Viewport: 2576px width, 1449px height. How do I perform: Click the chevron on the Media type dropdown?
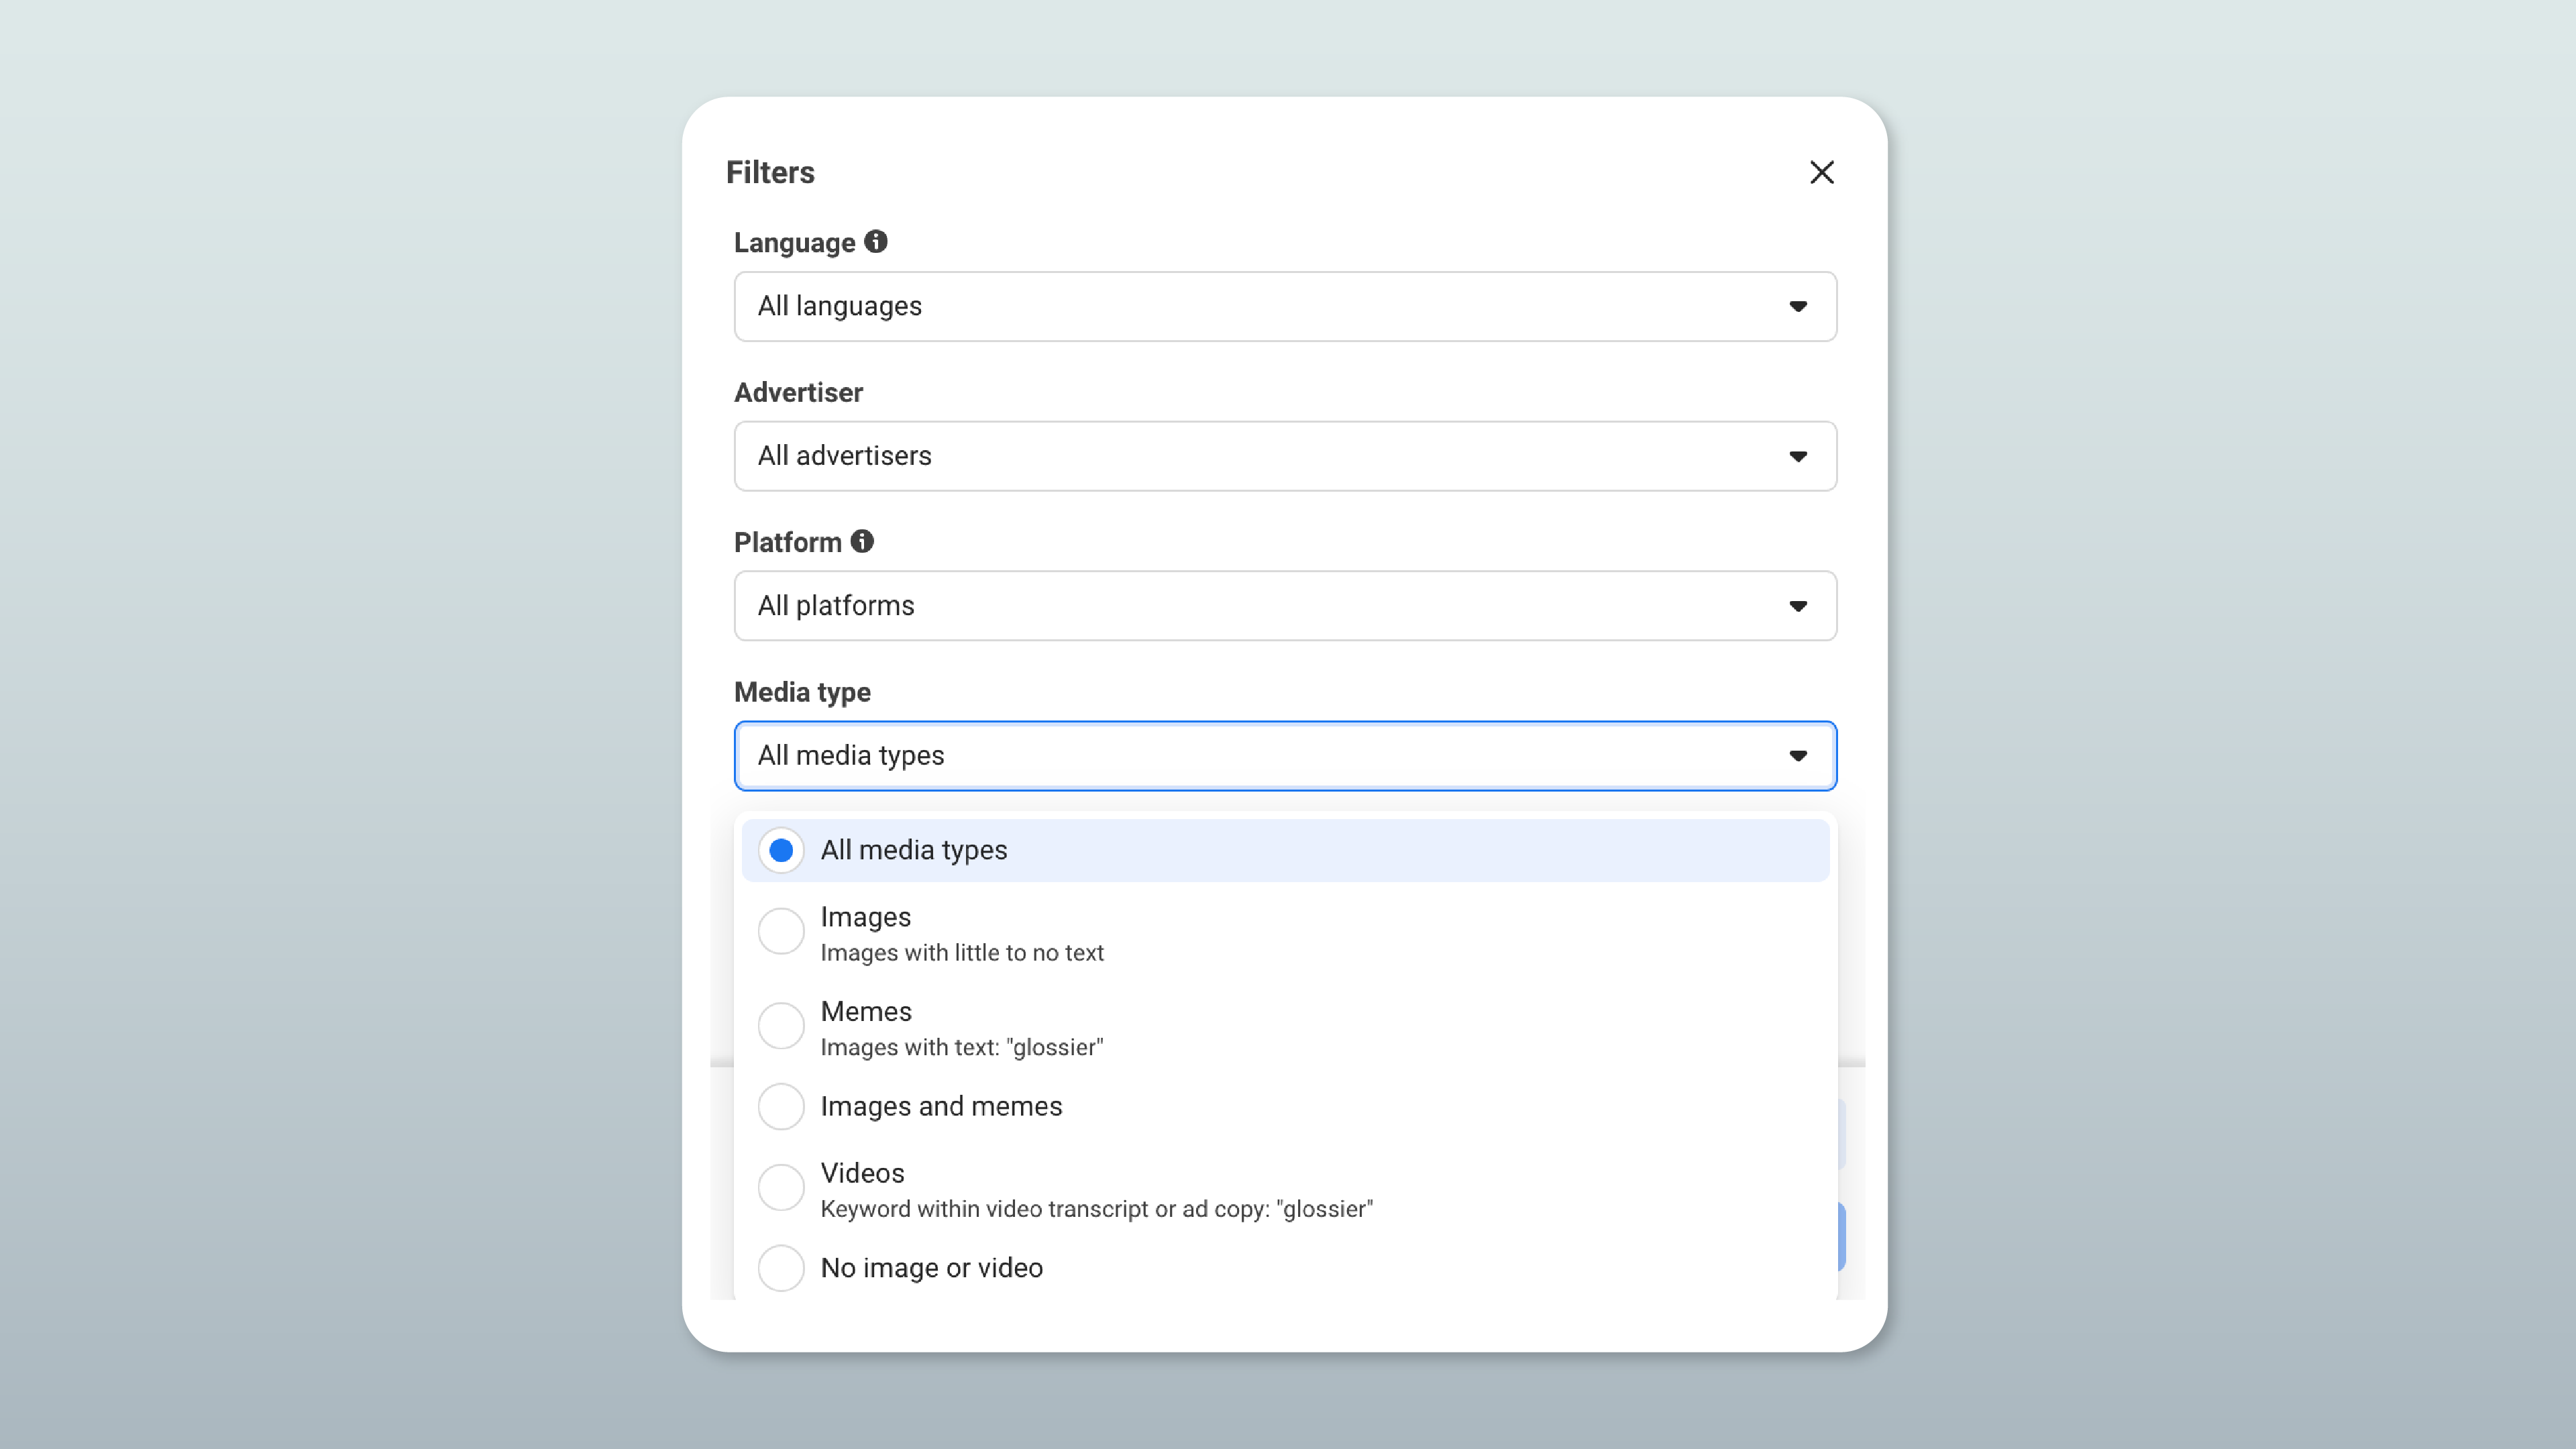pyautogui.click(x=1798, y=756)
